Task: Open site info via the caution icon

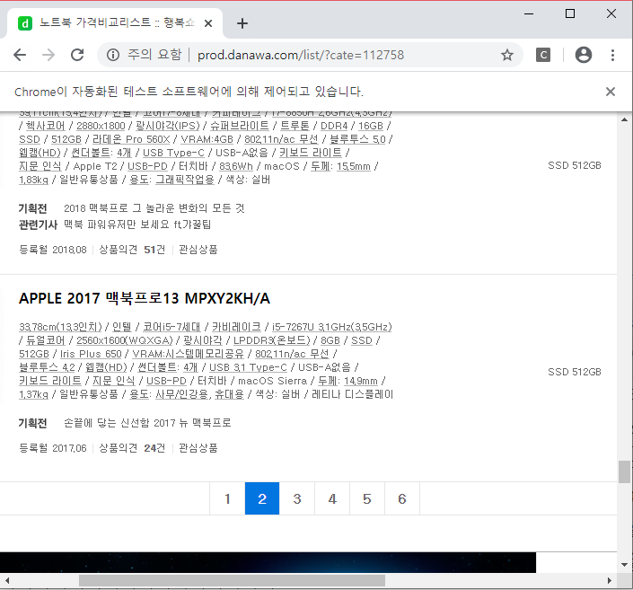Action: (x=113, y=55)
